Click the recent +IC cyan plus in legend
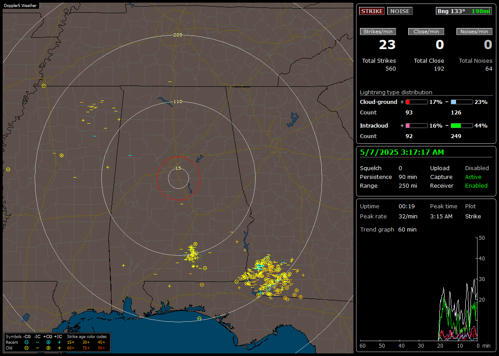 59,342
